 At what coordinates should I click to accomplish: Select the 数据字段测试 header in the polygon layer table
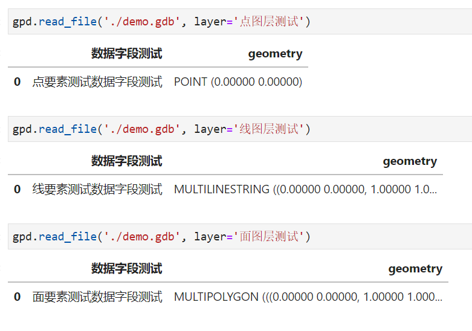pos(127,268)
